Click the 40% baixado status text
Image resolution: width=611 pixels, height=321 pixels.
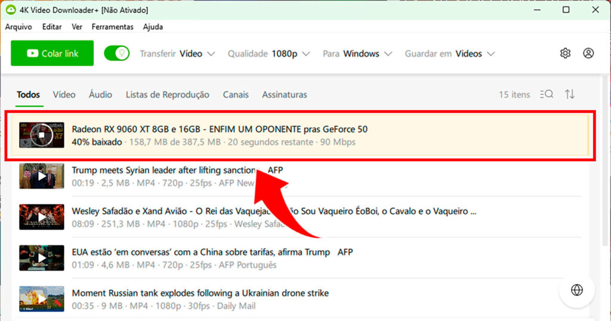pos(97,142)
